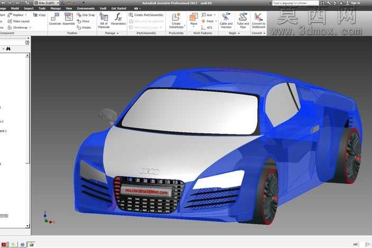The height and width of the screenshot is (248, 372).
Task: Start Cable and Harness environment
Action: pyautogui.click(x=226, y=21)
